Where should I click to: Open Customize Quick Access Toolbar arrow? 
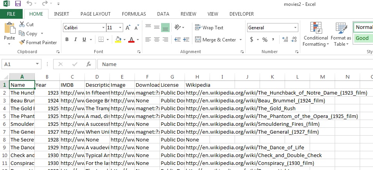[x=59, y=4]
